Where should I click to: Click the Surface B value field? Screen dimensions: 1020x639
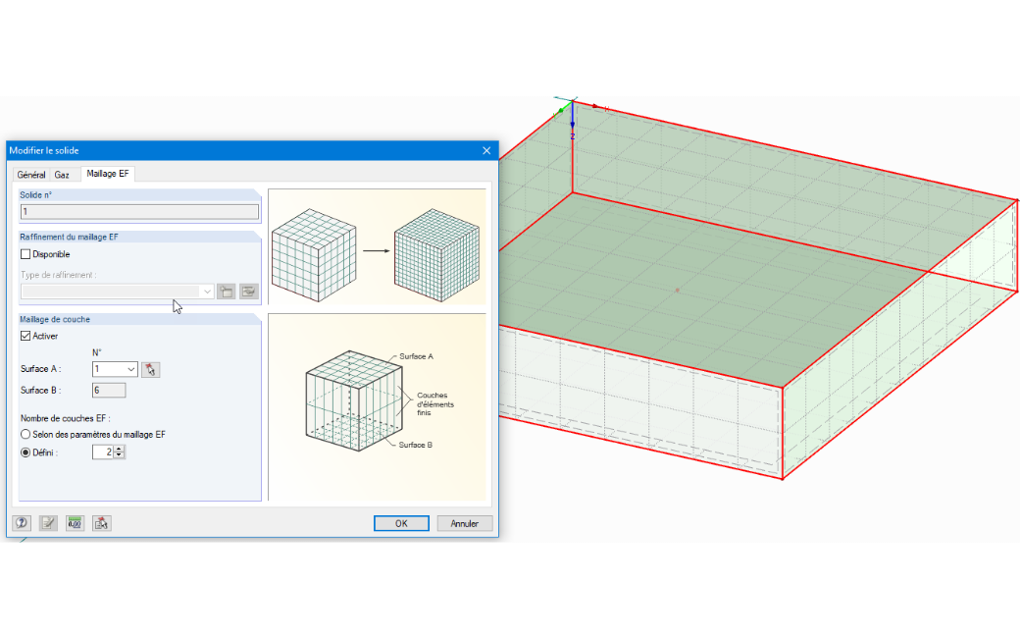[x=109, y=391]
